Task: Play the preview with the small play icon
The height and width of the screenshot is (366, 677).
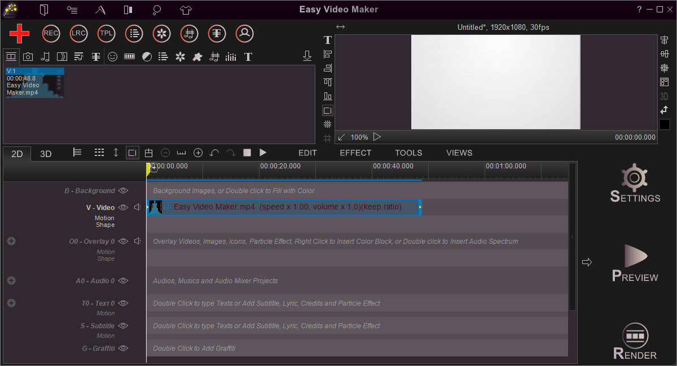Action: coord(377,137)
